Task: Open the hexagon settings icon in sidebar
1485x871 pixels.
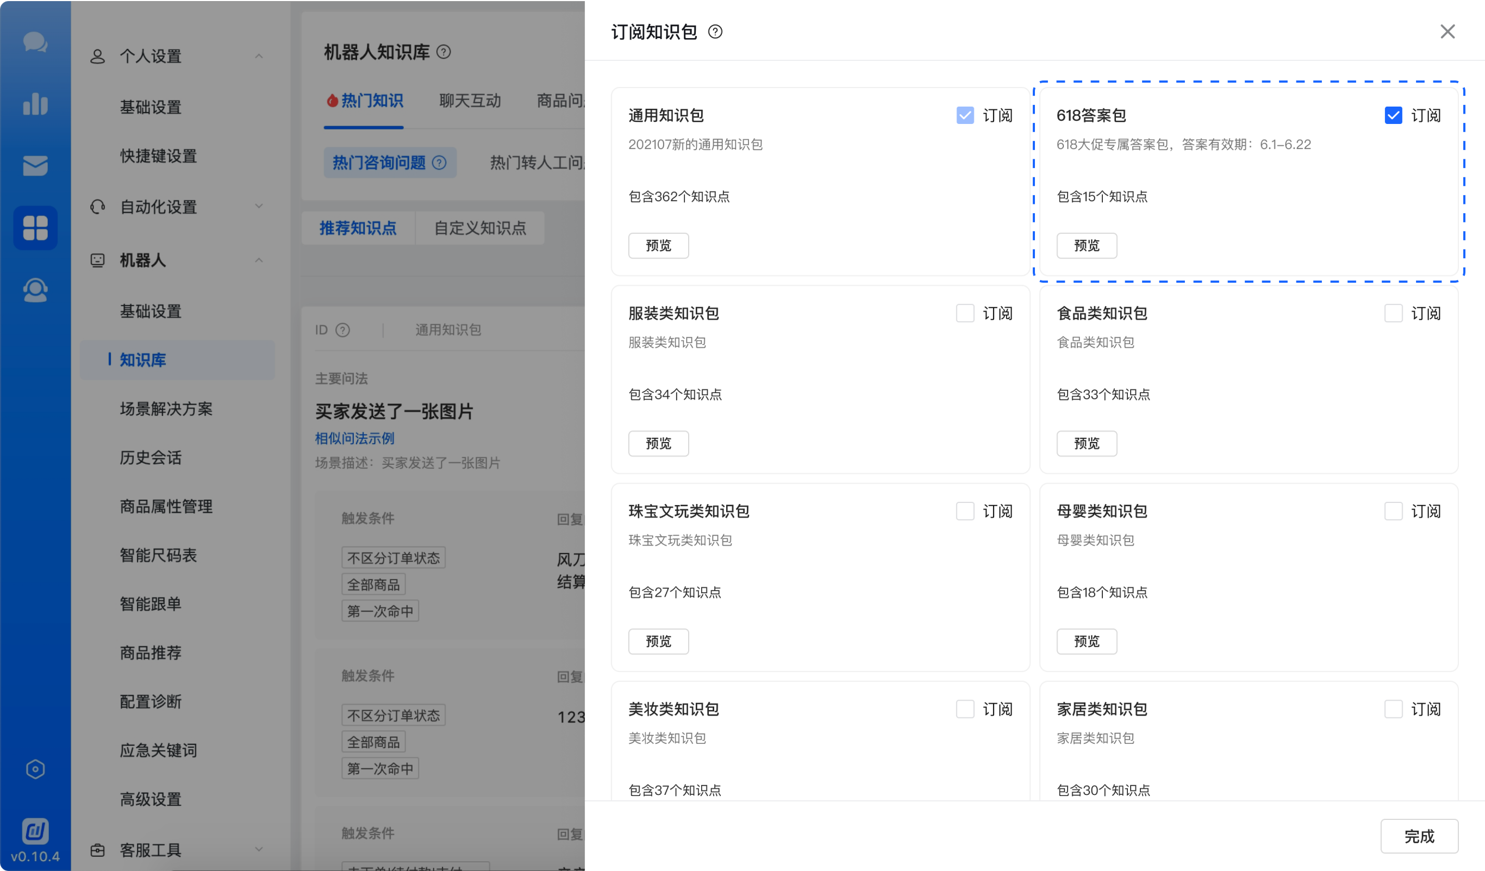Action: click(35, 769)
